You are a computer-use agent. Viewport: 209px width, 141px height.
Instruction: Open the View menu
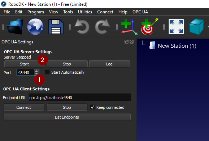pos(53,12)
